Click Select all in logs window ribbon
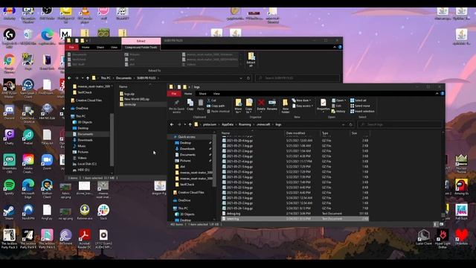The image size is (476, 268). click(x=358, y=100)
